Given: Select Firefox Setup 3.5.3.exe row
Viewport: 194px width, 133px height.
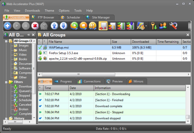Looking at the screenshot, I should (x=114, y=53).
